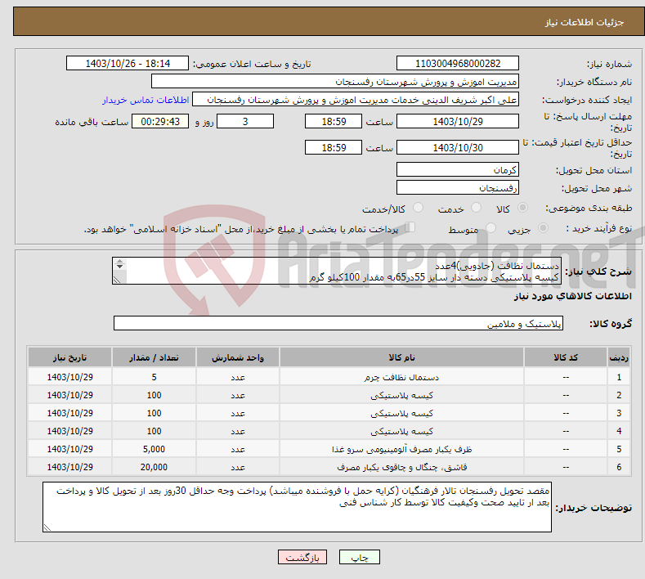This screenshot has width=645, height=579.
Task: Click the page title جزئیات اطلاعات نیاز
Action: (x=585, y=22)
